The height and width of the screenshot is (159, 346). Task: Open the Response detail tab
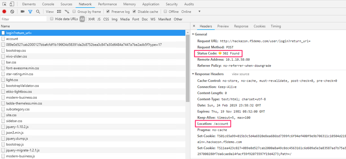click(241, 26)
